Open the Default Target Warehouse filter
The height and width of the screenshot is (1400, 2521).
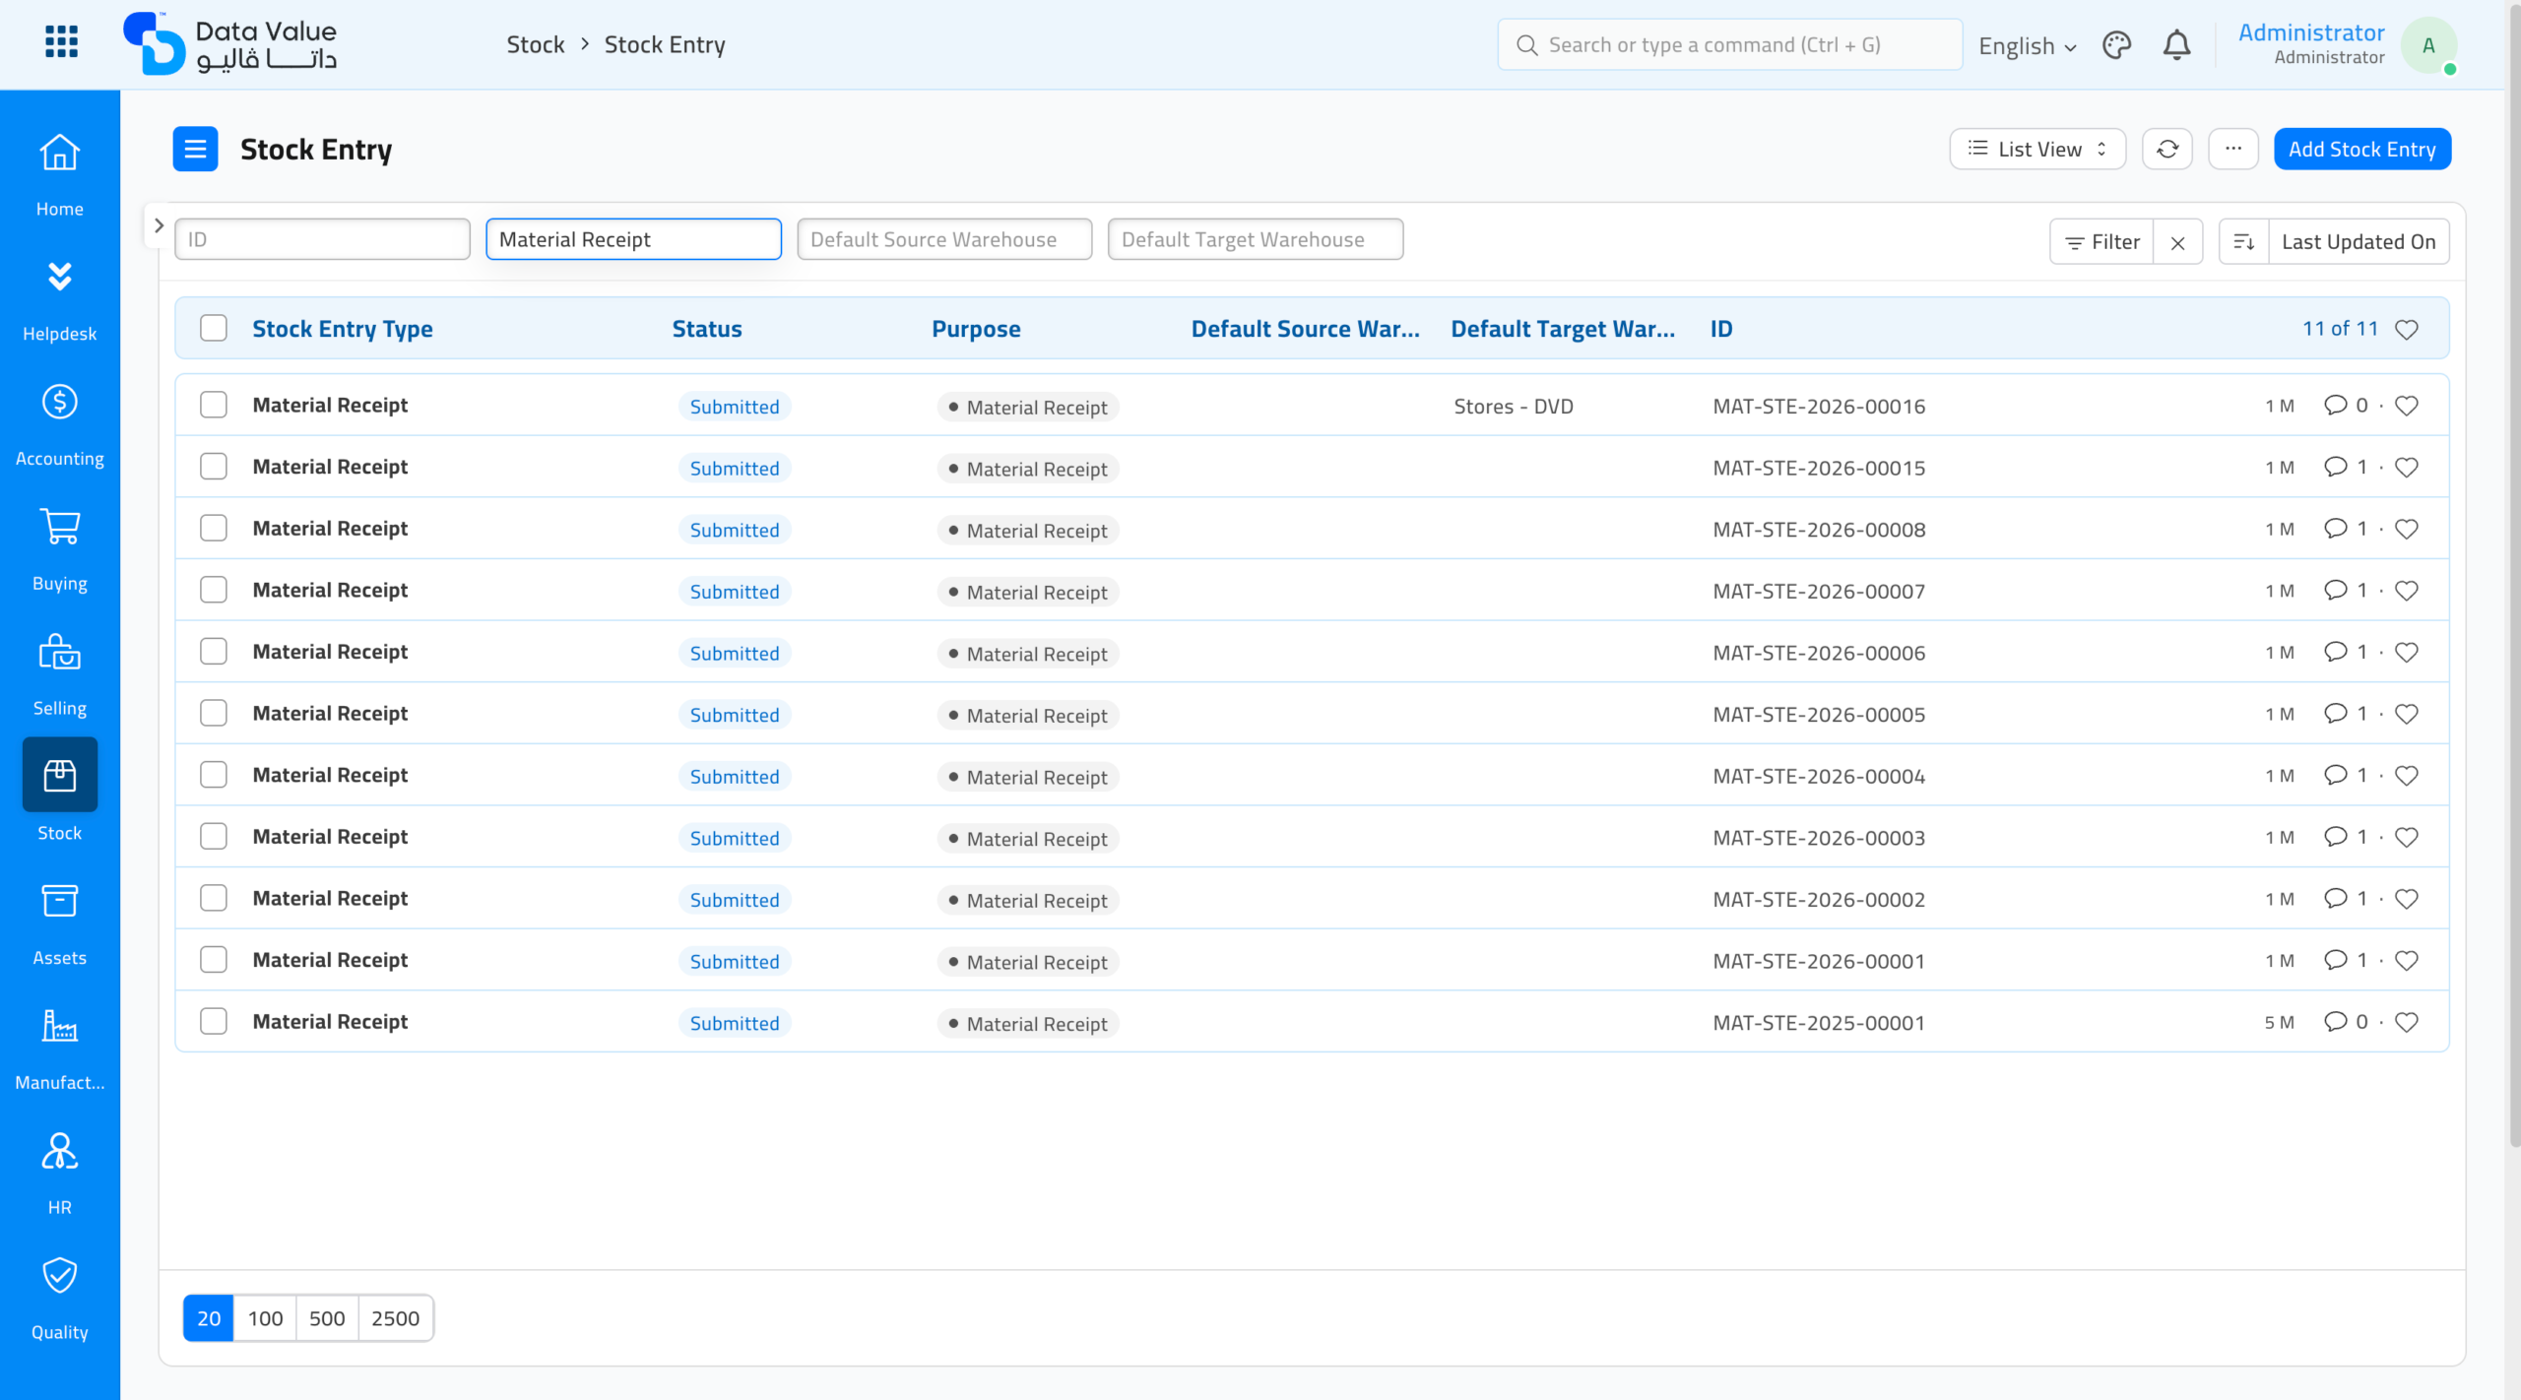click(1256, 239)
